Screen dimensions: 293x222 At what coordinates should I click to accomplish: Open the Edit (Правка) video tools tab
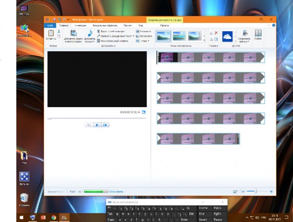pyautogui.click(x=165, y=25)
